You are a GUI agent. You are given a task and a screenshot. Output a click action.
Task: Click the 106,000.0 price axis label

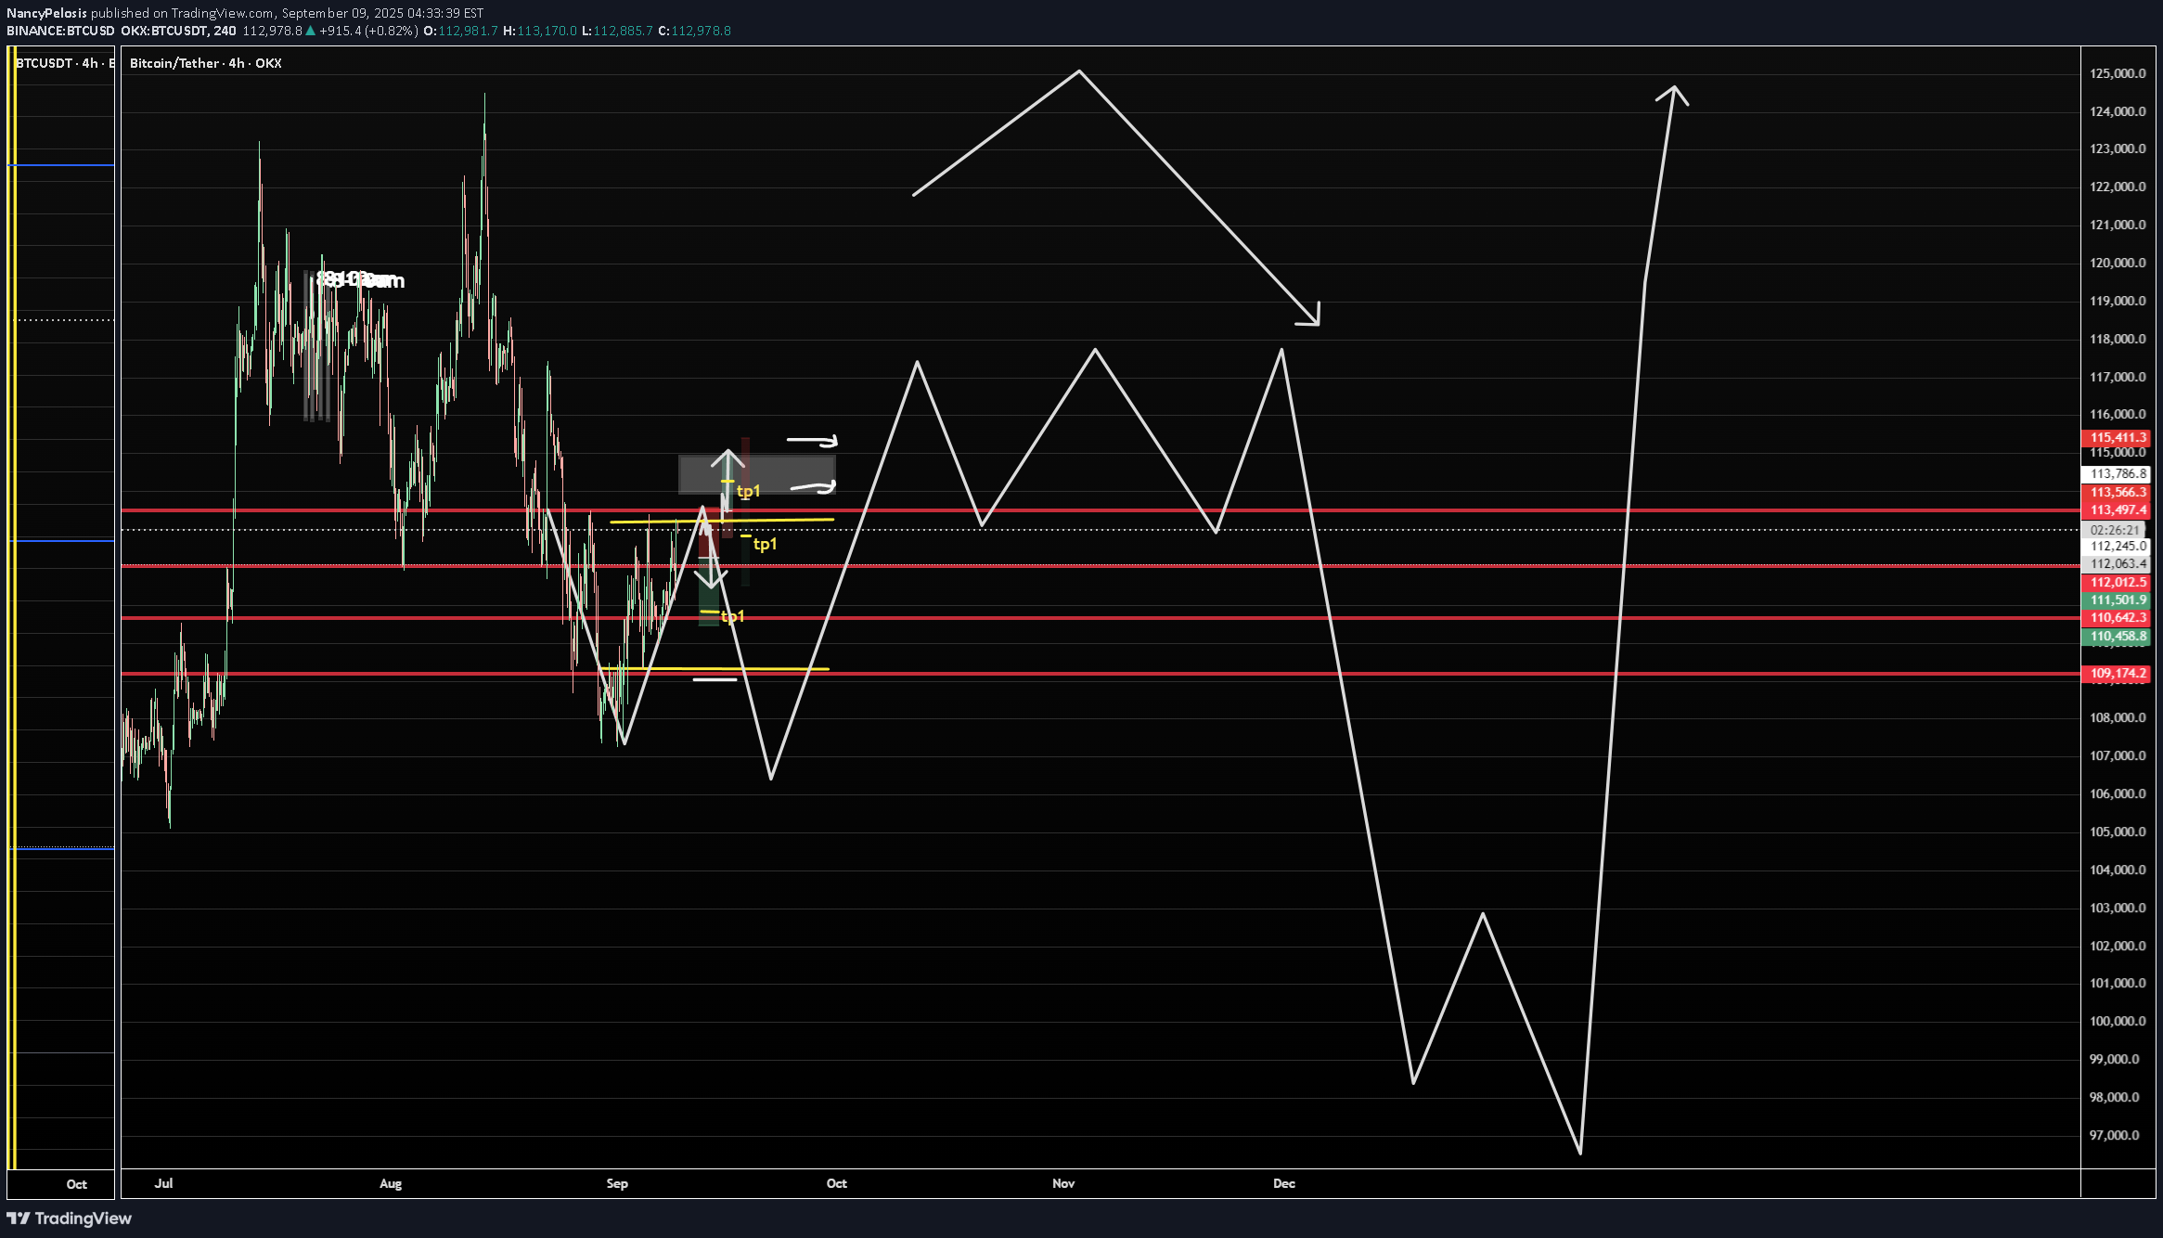tap(2118, 793)
